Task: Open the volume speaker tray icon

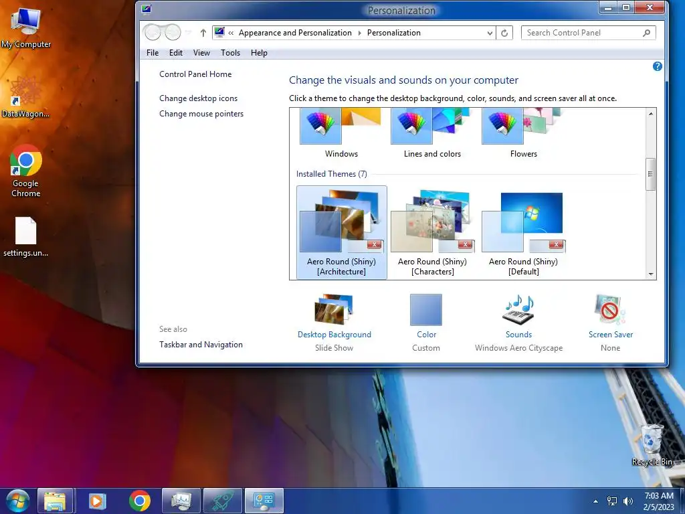Action: tap(628, 501)
